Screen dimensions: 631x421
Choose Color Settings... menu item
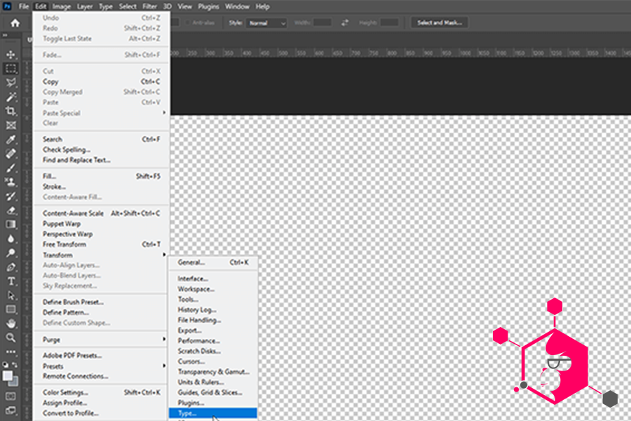101,392
